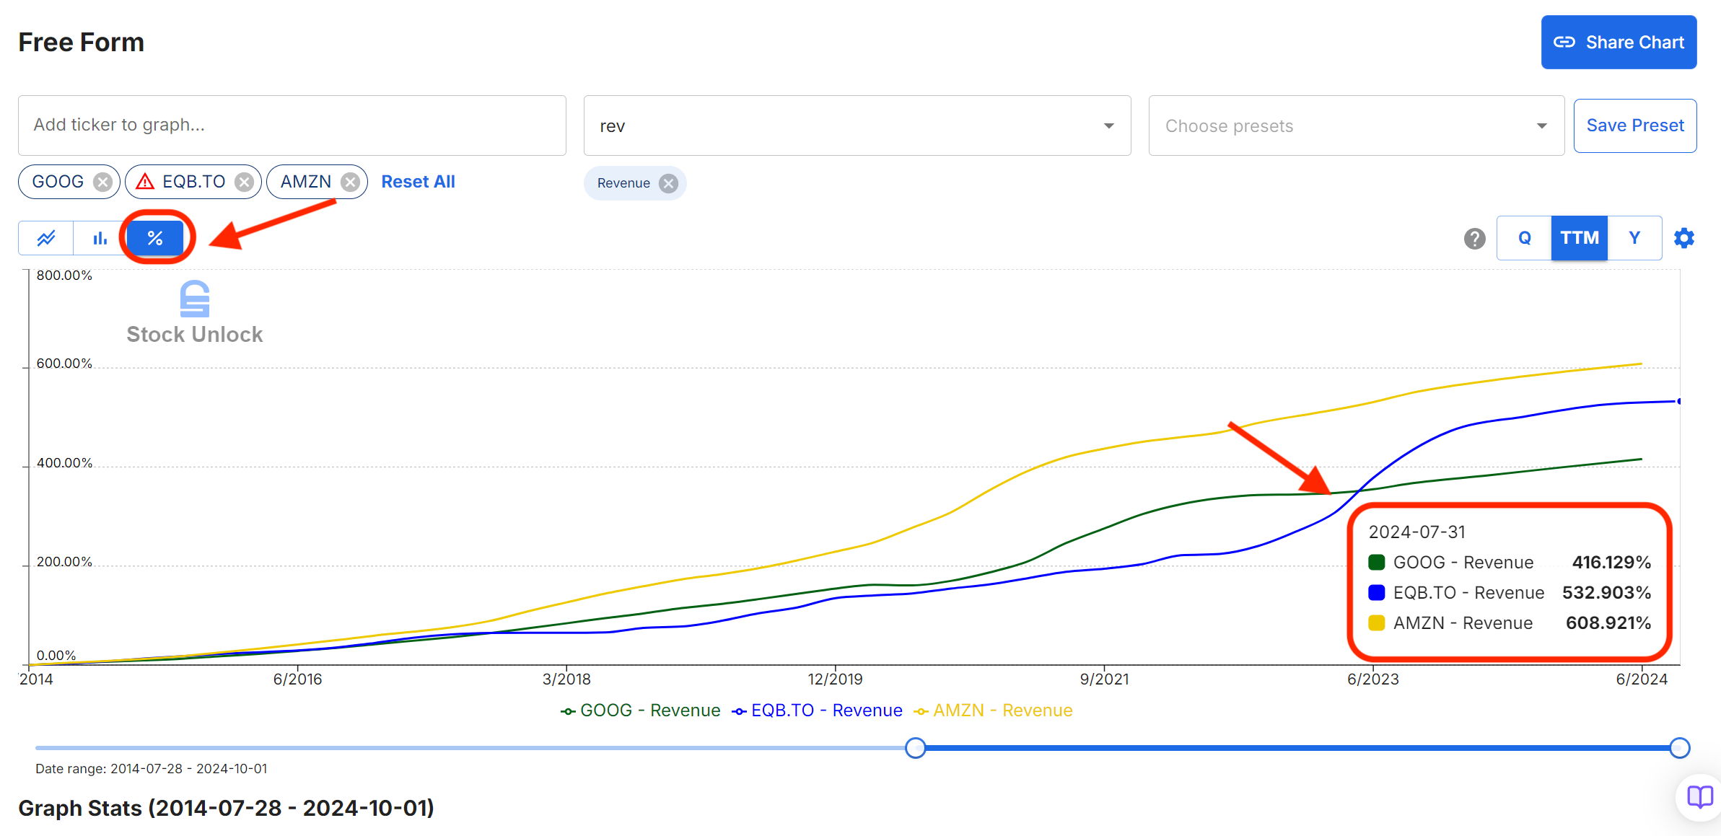Switch to bar chart view
Screen dimensions: 1721x836
[x=100, y=238]
